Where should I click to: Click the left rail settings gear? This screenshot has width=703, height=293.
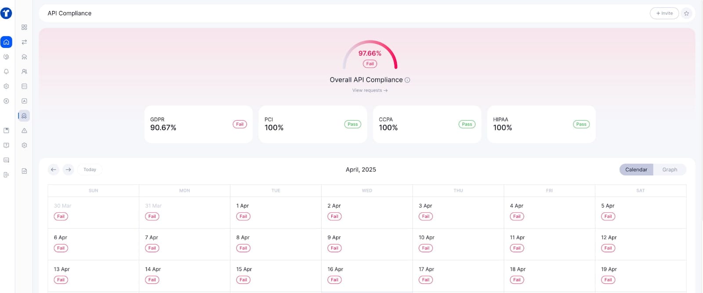pyautogui.click(x=6, y=86)
